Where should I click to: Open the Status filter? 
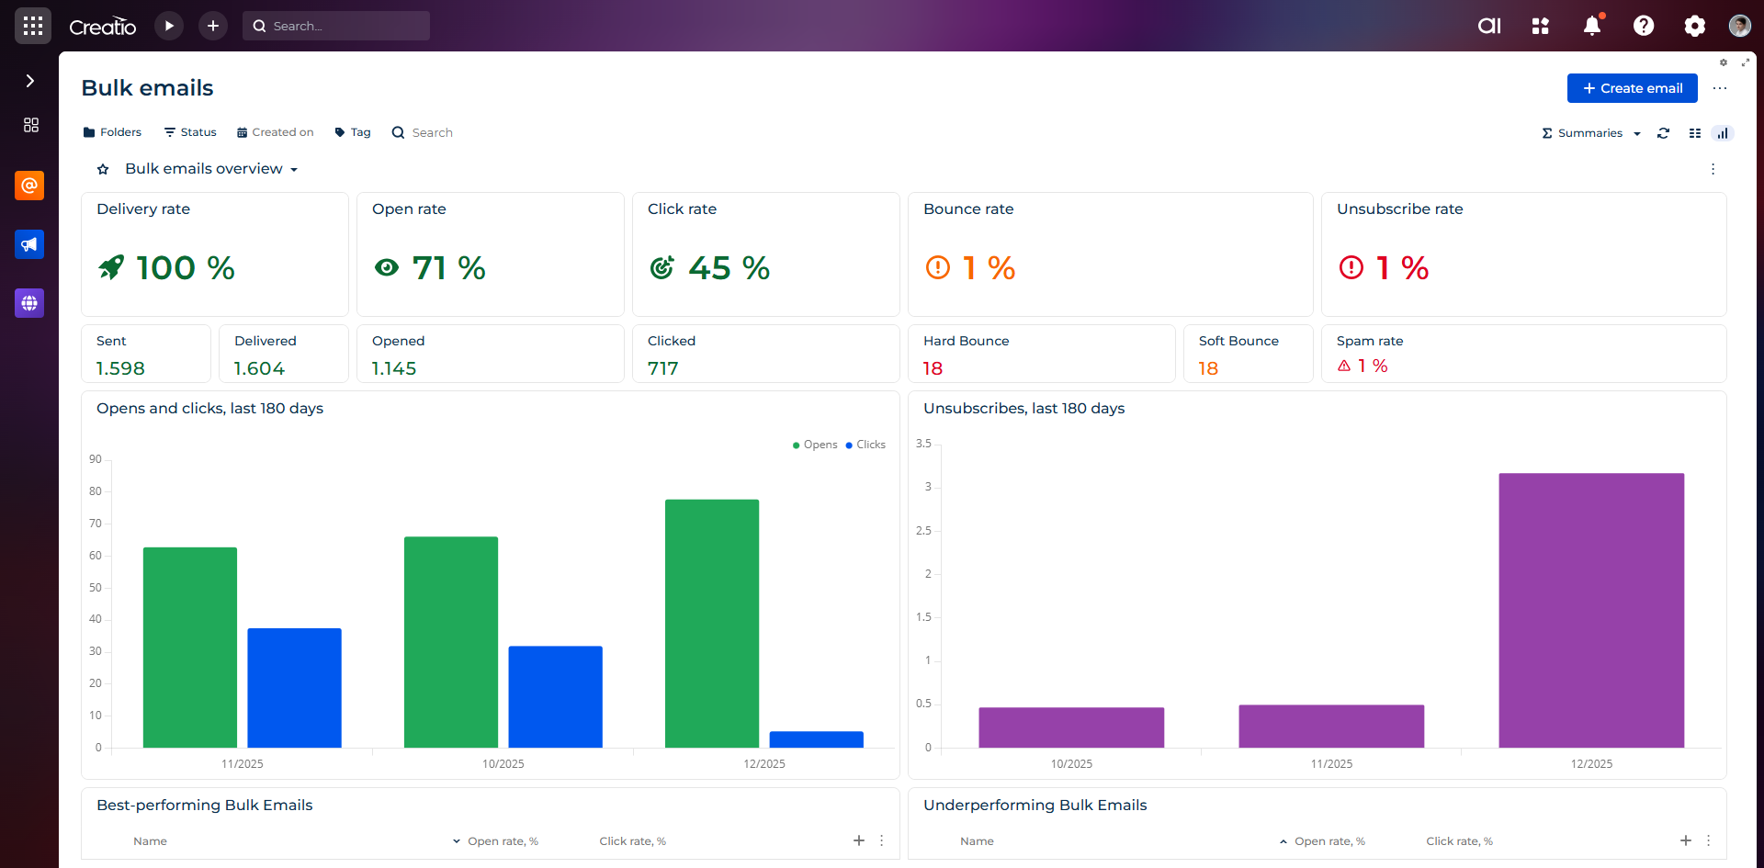tap(190, 132)
